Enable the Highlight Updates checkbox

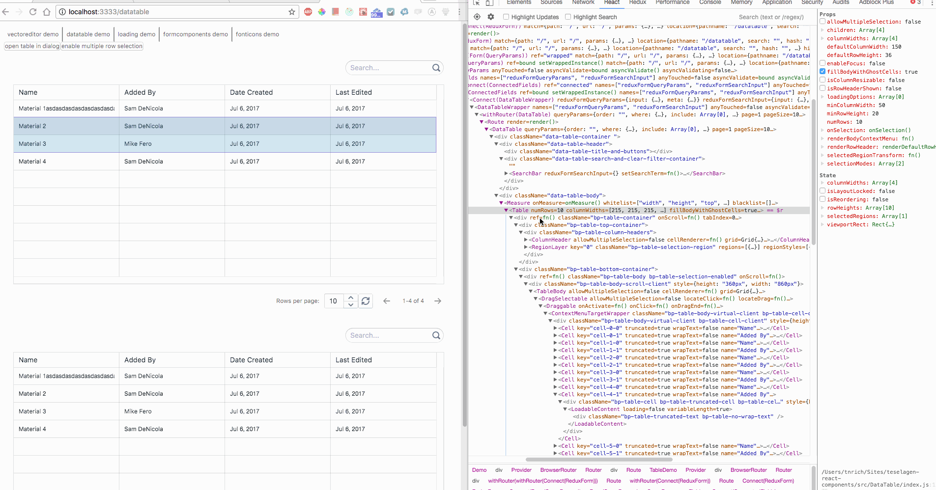coord(507,17)
